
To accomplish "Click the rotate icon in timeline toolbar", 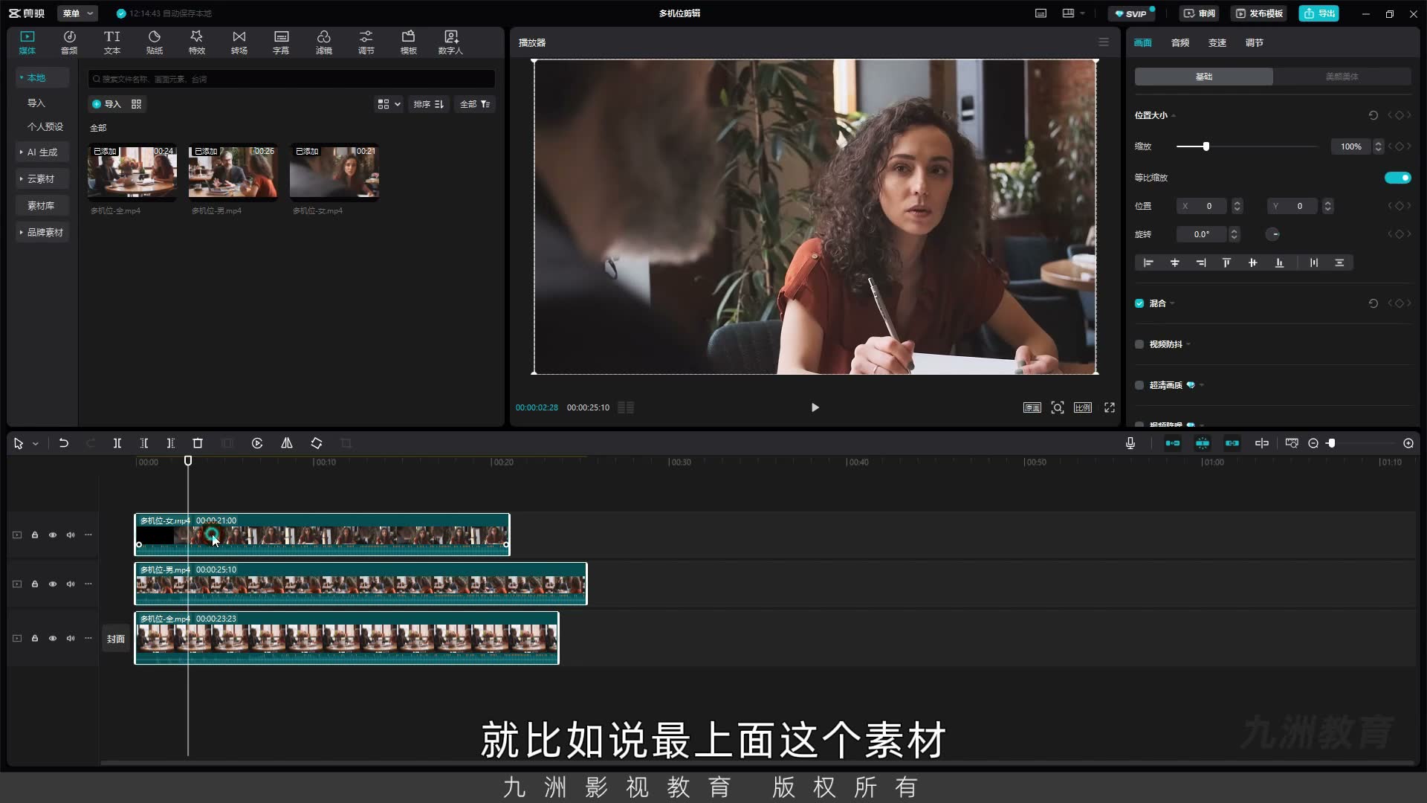I will pyautogui.click(x=317, y=443).
